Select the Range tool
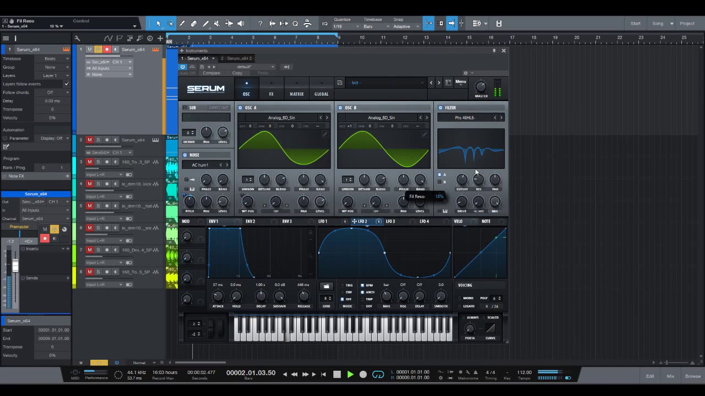The height and width of the screenshot is (396, 705). tap(170, 24)
